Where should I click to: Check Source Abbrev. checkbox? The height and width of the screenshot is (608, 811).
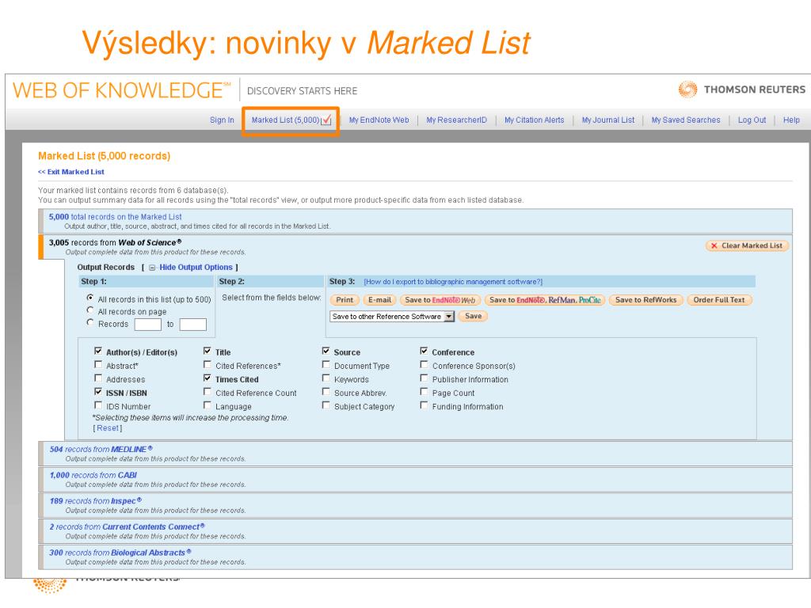click(x=326, y=391)
